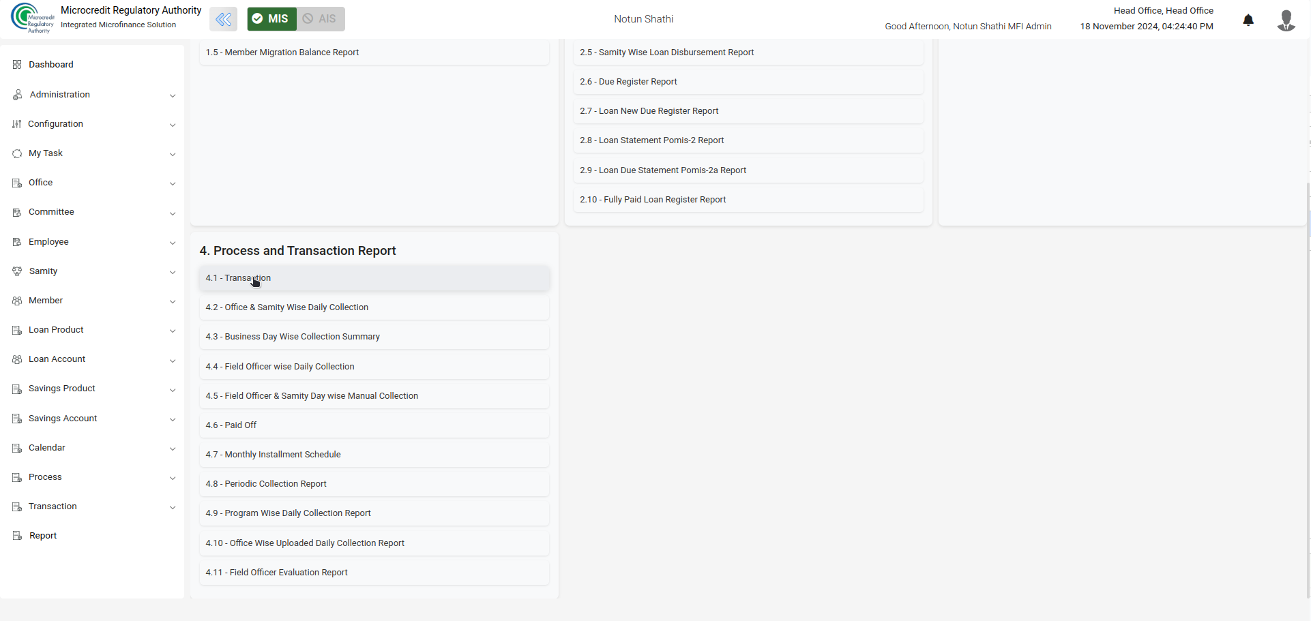Expand the Loan Product menu chevron
This screenshot has width=1311, height=621.
(173, 331)
